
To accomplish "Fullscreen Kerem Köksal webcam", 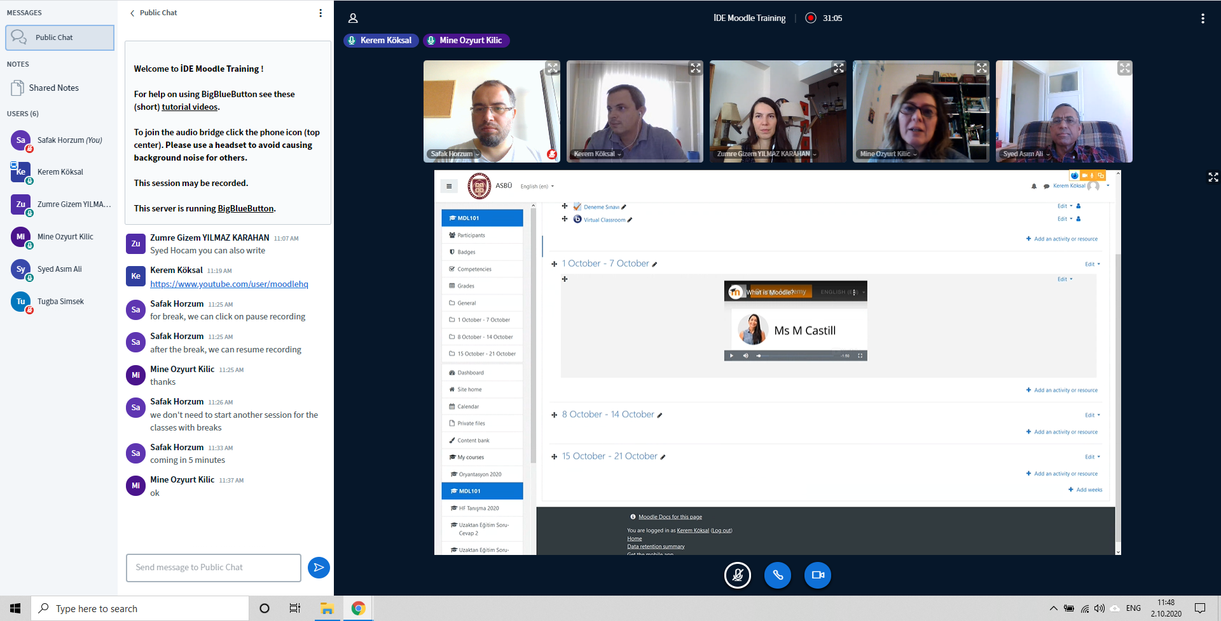I will (696, 67).
